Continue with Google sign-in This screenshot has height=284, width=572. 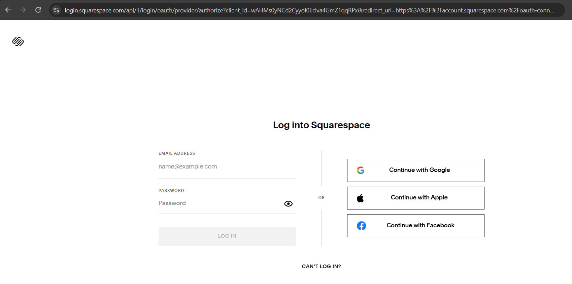(x=415, y=170)
